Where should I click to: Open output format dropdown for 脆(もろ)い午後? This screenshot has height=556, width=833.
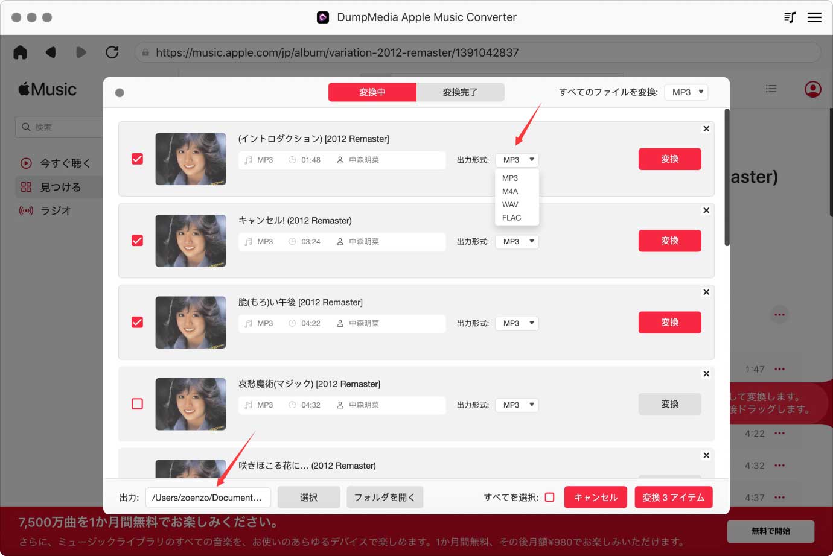click(517, 323)
